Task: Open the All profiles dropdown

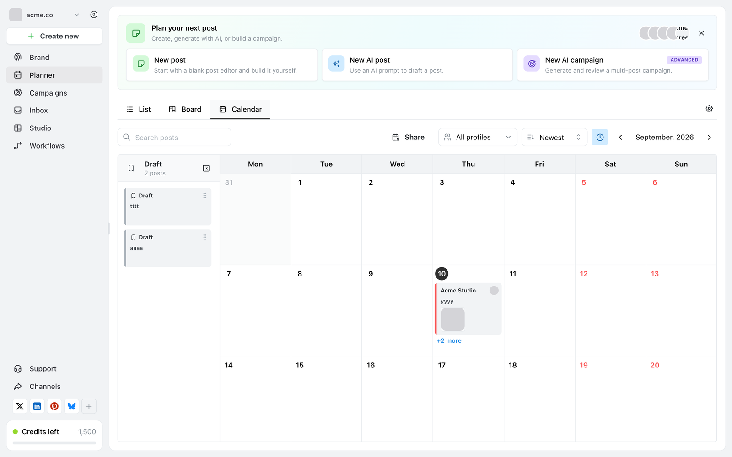Action: [x=478, y=137]
